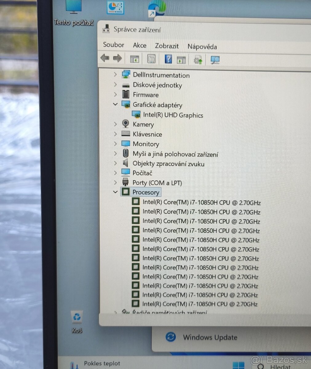Open the Nápověda menu
Image resolution: width=311 pixels, height=369 pixels.
[x=202, y=47]
